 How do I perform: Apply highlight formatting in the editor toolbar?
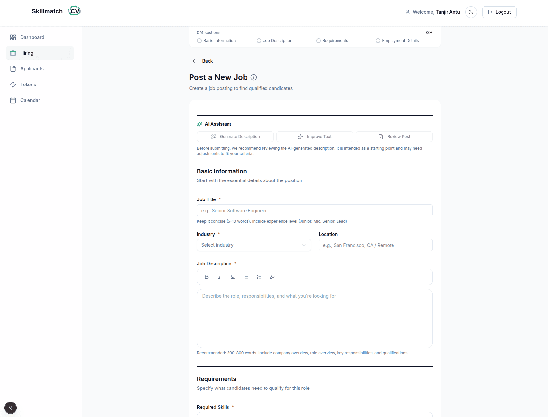tap(272, 277)
